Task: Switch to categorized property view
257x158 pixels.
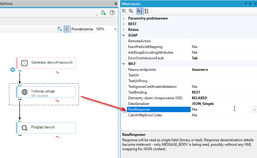Action: point(140,11)
